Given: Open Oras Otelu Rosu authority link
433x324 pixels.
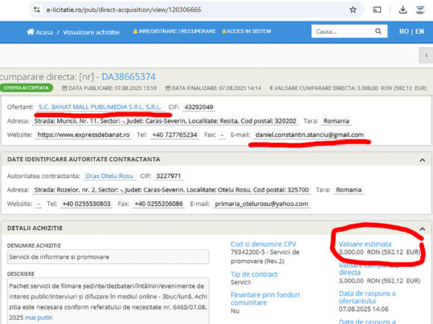Looking at the screenshot, I should click(109, 176).
